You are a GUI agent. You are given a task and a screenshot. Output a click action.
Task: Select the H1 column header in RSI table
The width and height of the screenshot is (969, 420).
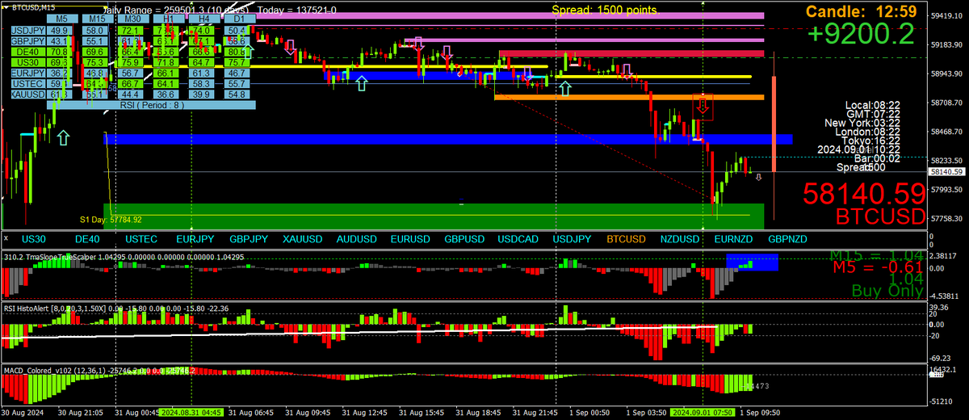click(x=167, y=18)
